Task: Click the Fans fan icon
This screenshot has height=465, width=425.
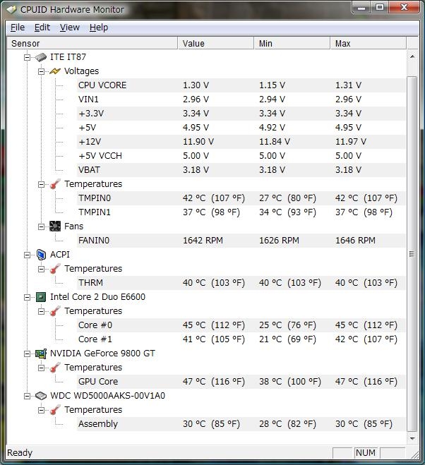Action: (x=55, y=227)
